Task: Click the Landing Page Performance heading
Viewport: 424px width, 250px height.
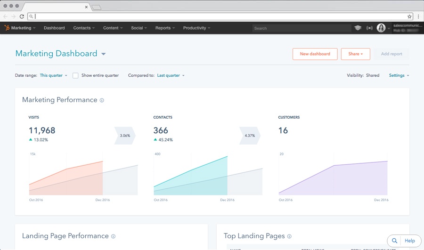Action: pyautogui.click(x=65, y=236)
